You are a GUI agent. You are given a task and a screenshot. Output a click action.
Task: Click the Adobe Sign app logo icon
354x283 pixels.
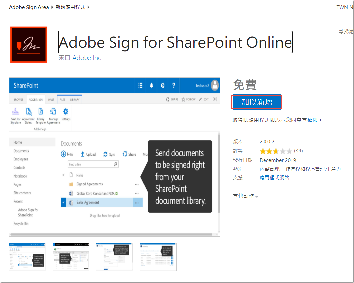point(29,45)
